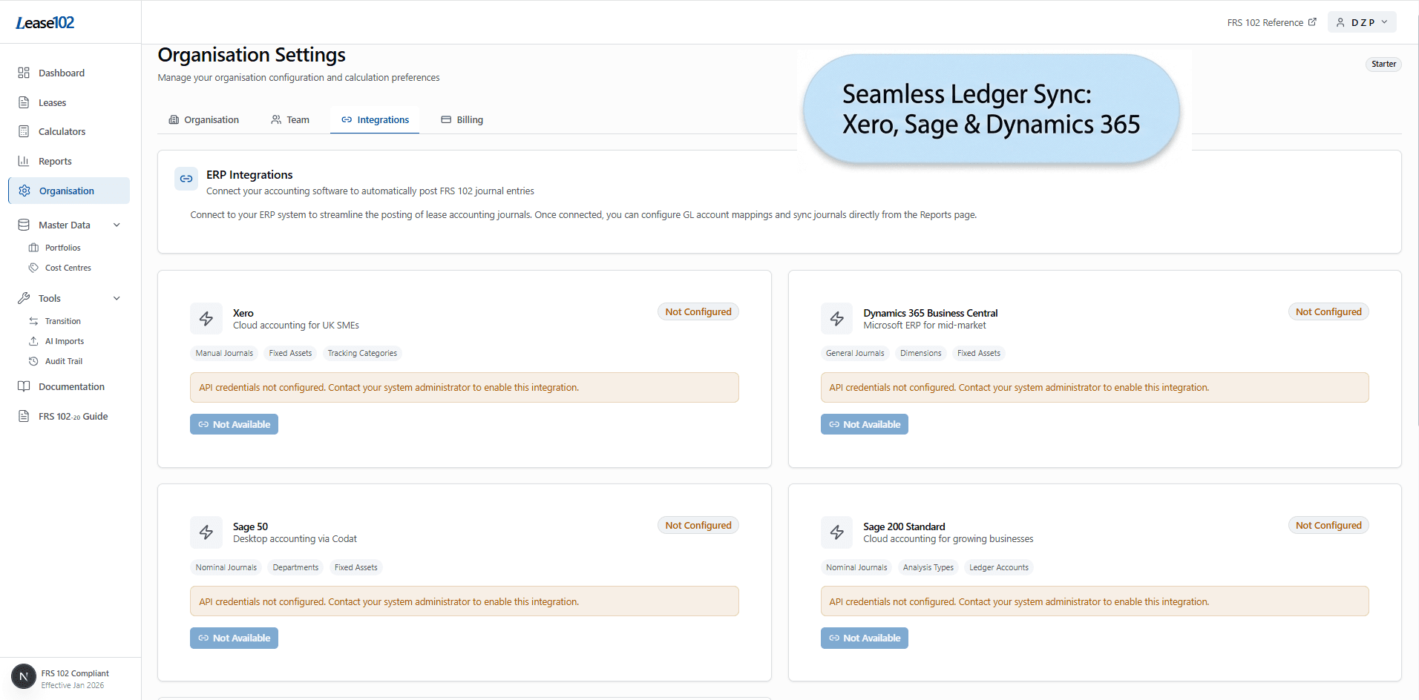Image resolution: width=1419 pixels, height=700 pixels.
Task: Click Not Available on the Xero card
Action: point(234,423)
